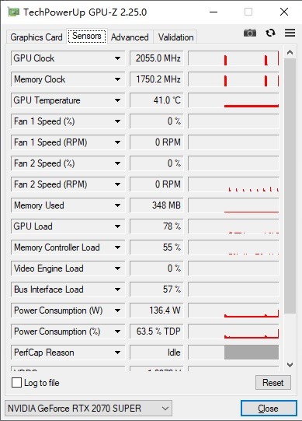
Task: Click the vertical scrollbar thumb
Action: point(290,186)
